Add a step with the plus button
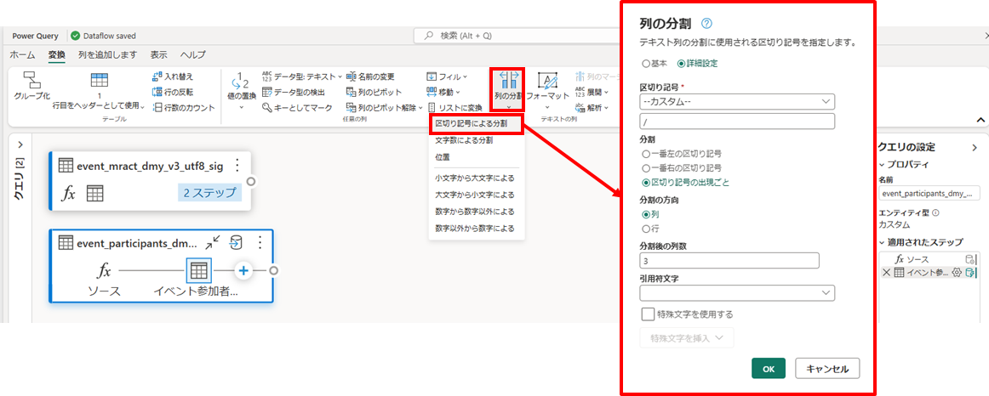 click(243, 271)
